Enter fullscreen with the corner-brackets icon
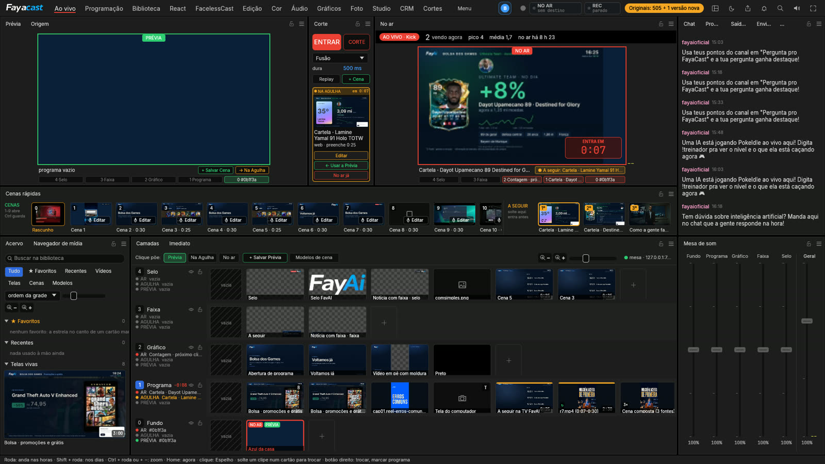 click(x=813, y=8)
